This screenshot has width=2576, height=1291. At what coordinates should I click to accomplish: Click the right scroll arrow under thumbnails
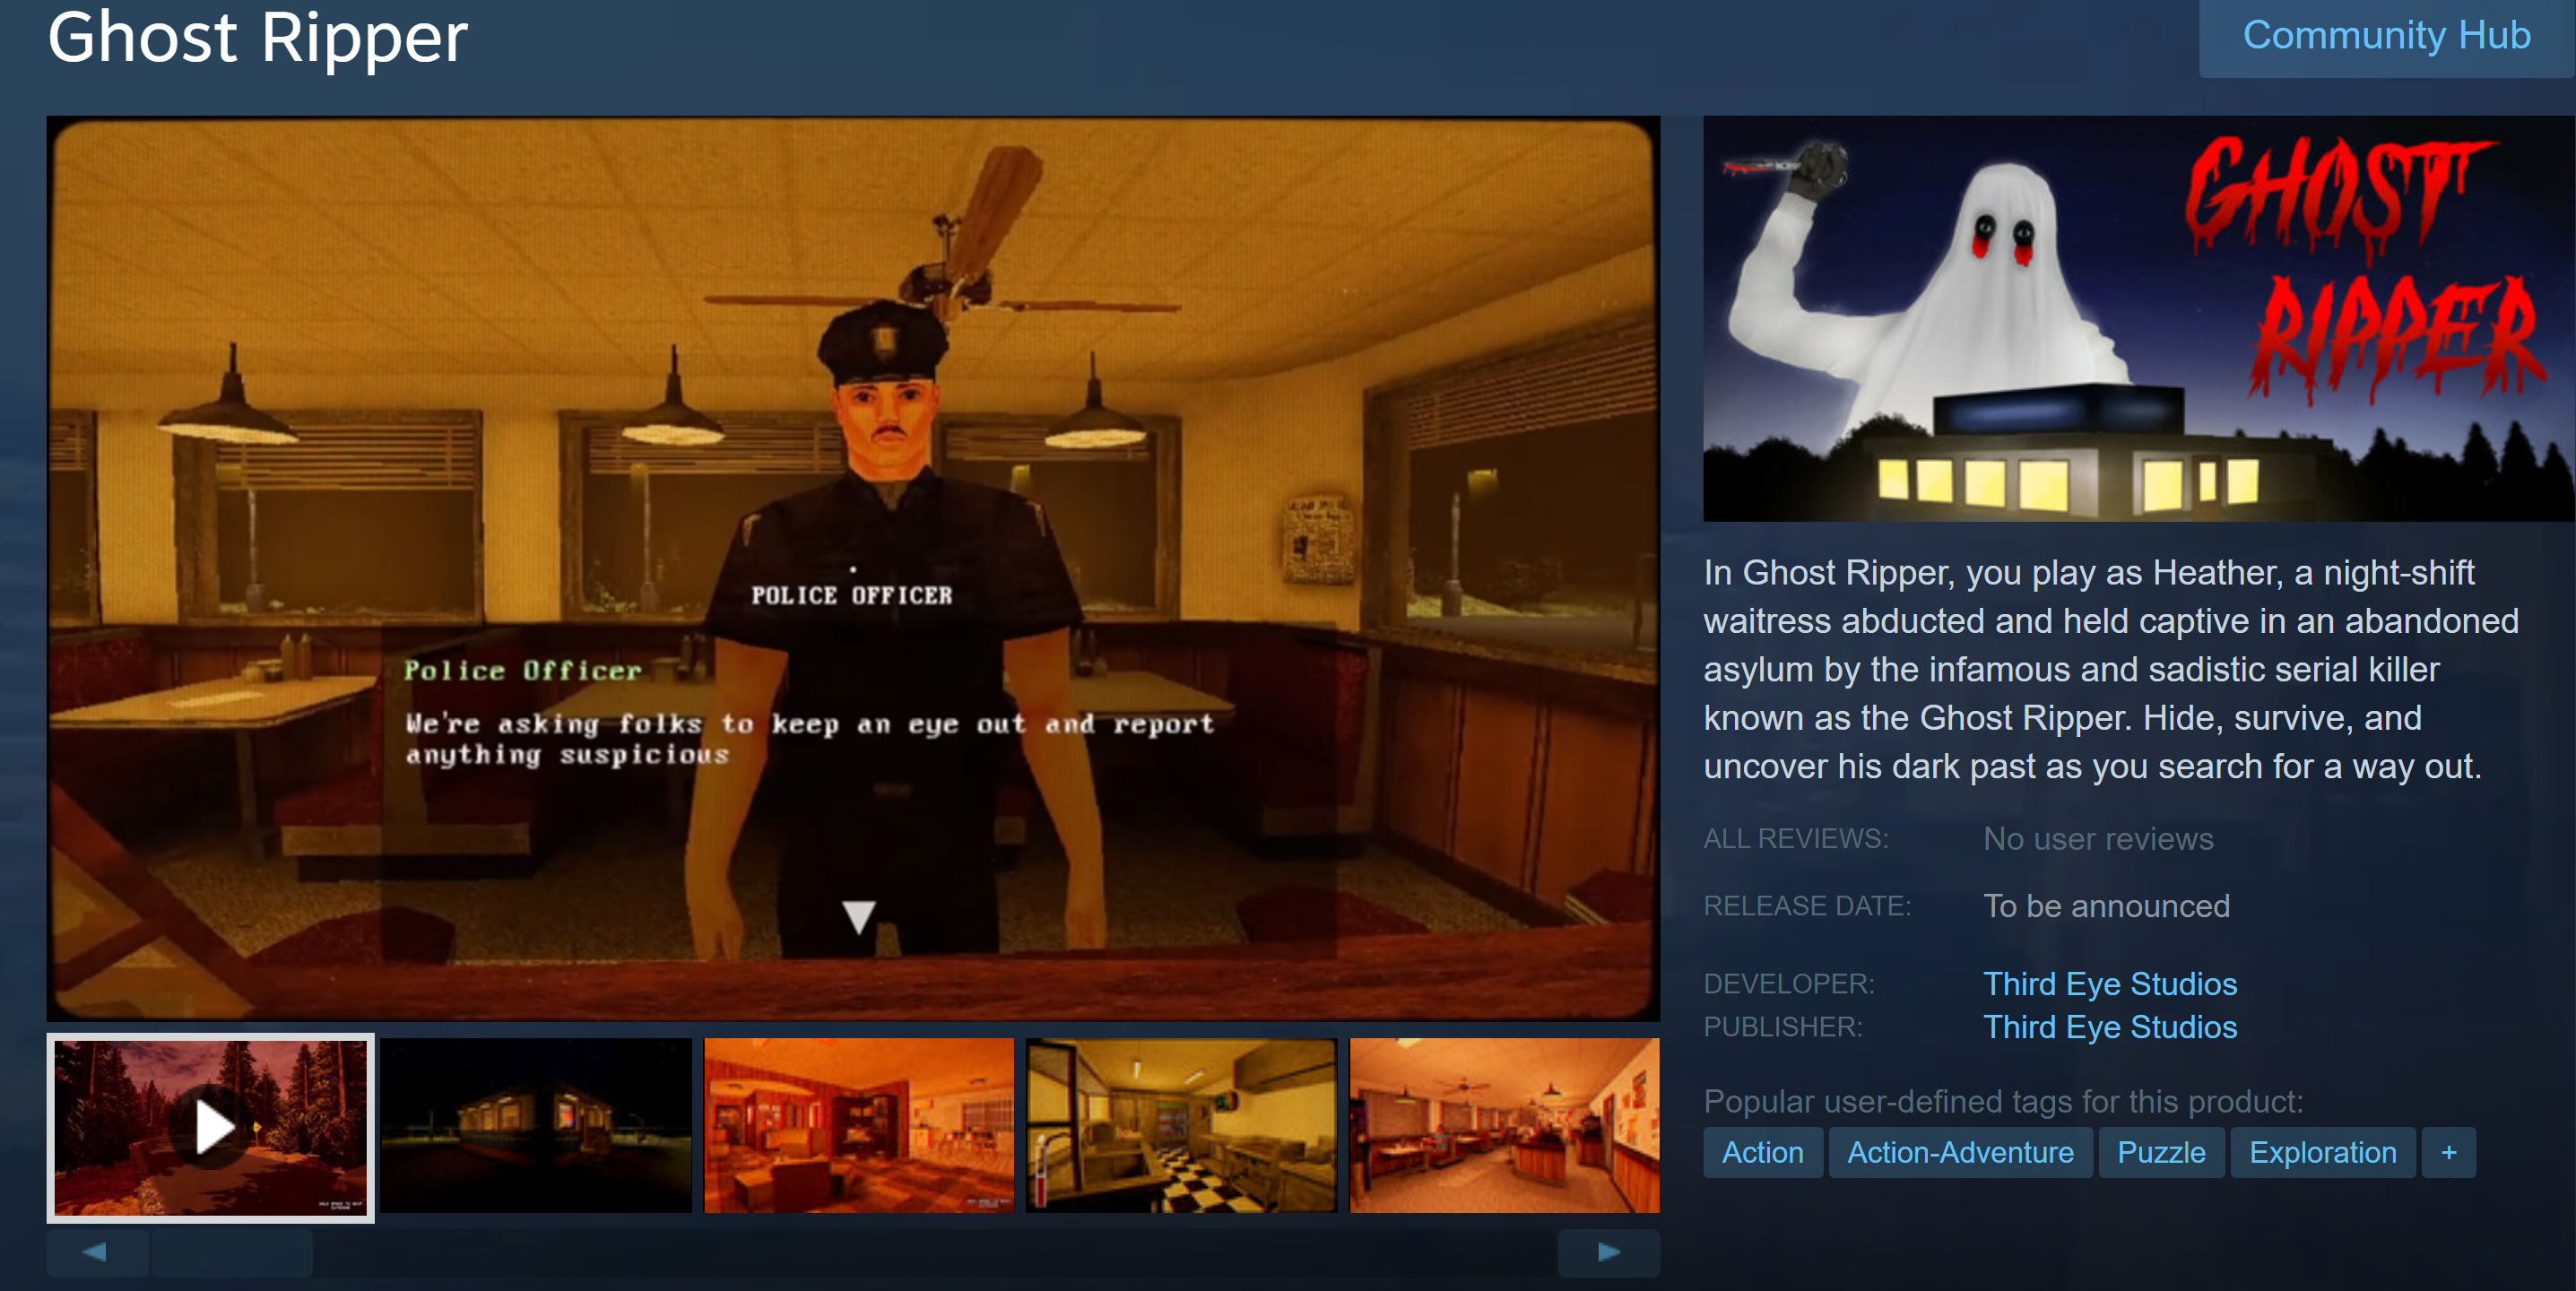(x=1609, y=1252)
